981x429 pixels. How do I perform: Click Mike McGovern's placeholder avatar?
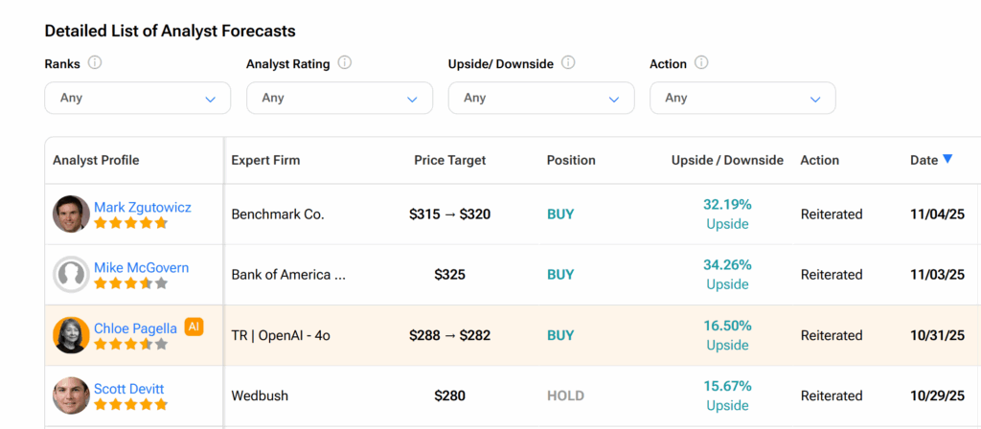click(71, 275)
